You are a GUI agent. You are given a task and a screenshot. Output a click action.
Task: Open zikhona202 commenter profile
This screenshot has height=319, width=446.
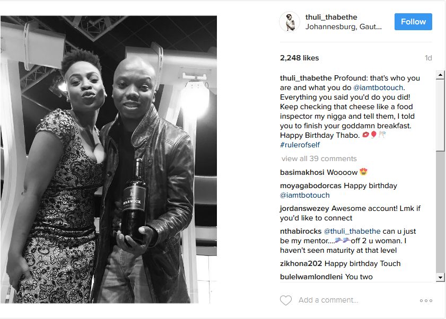coord(301,263)
